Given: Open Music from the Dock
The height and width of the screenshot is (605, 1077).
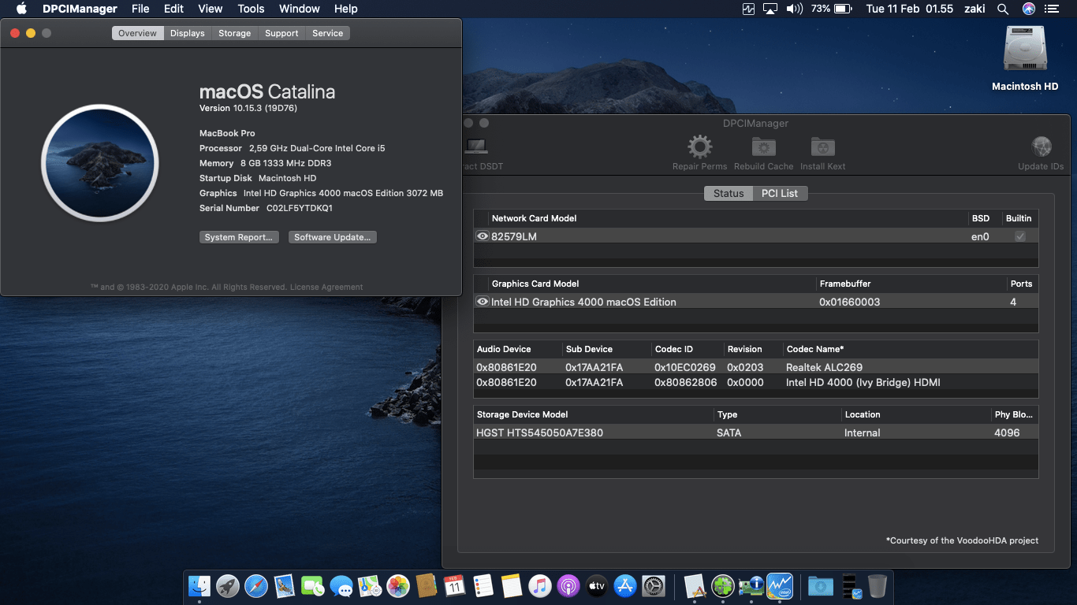Looking at the screenshot, I should click(x=540, y=586).
